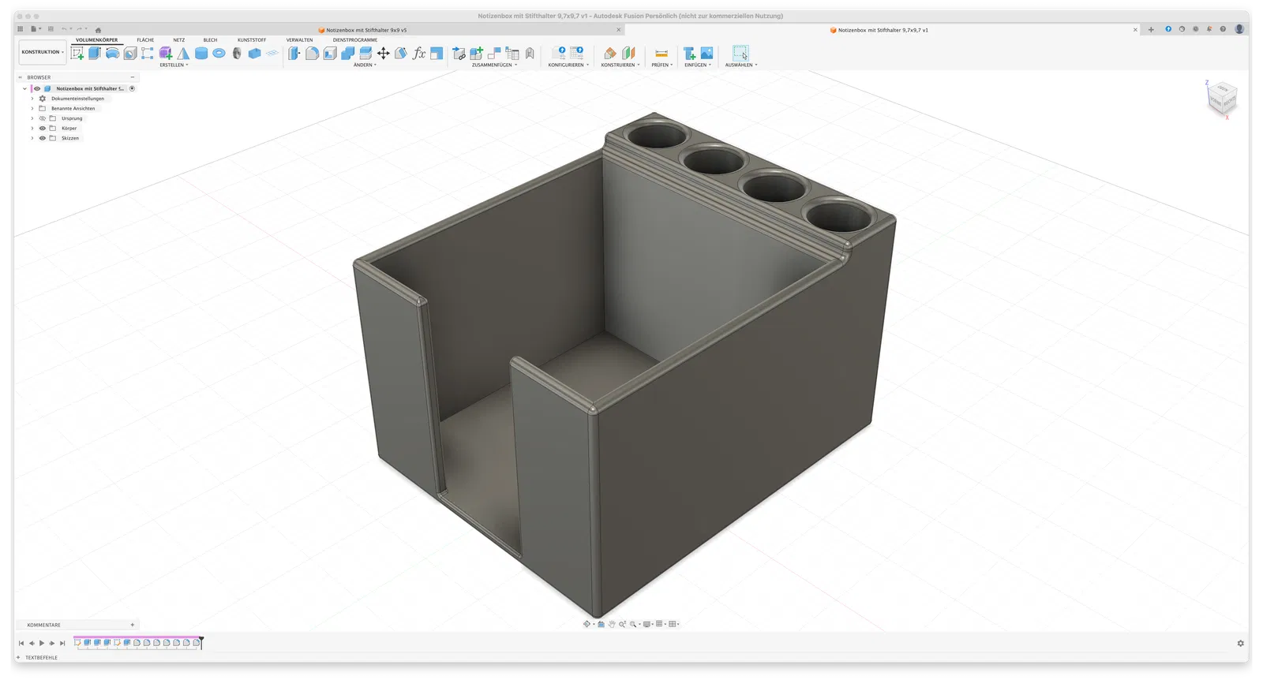Collapse the root Notizenbox component tree
This screenshot has height=680, width=1263.
pos(24,88)
